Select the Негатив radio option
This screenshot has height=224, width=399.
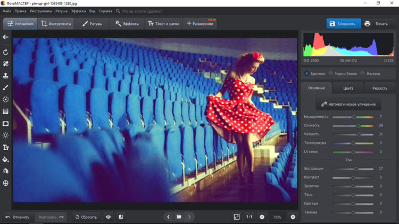pyautogui.click(x=362, y=74)
